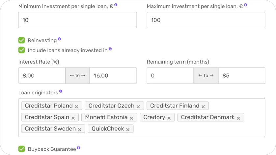
Task: Click the maximum investment per loan field
Action: (206, 20)
